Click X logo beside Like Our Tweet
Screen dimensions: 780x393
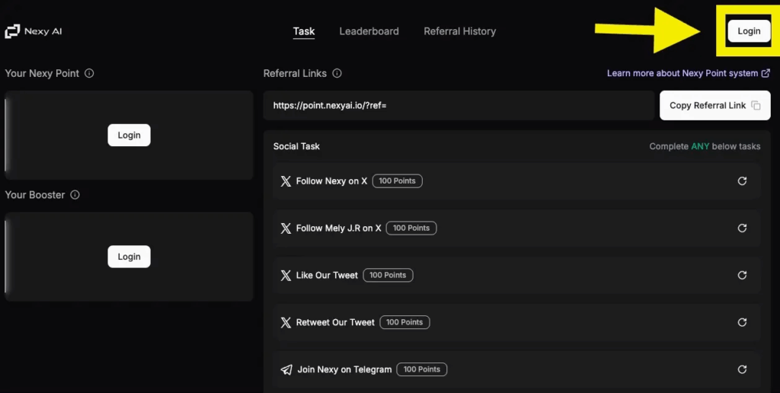click(x=286, y=275)
